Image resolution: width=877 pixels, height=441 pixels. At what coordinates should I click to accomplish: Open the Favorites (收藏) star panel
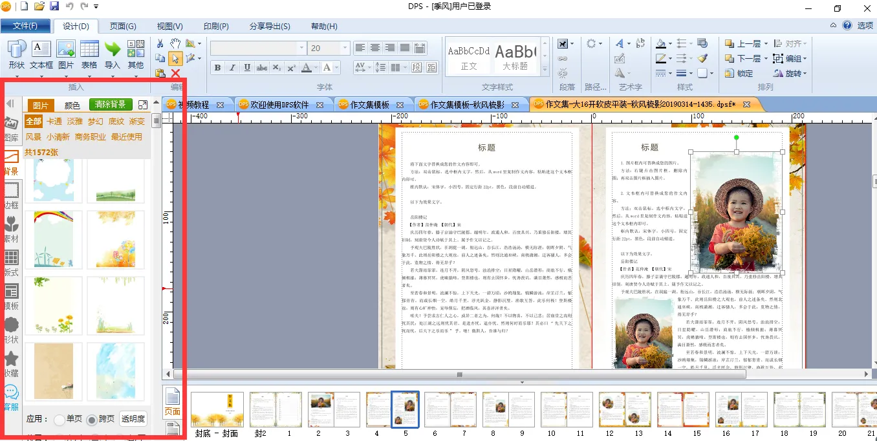[11, 363]
